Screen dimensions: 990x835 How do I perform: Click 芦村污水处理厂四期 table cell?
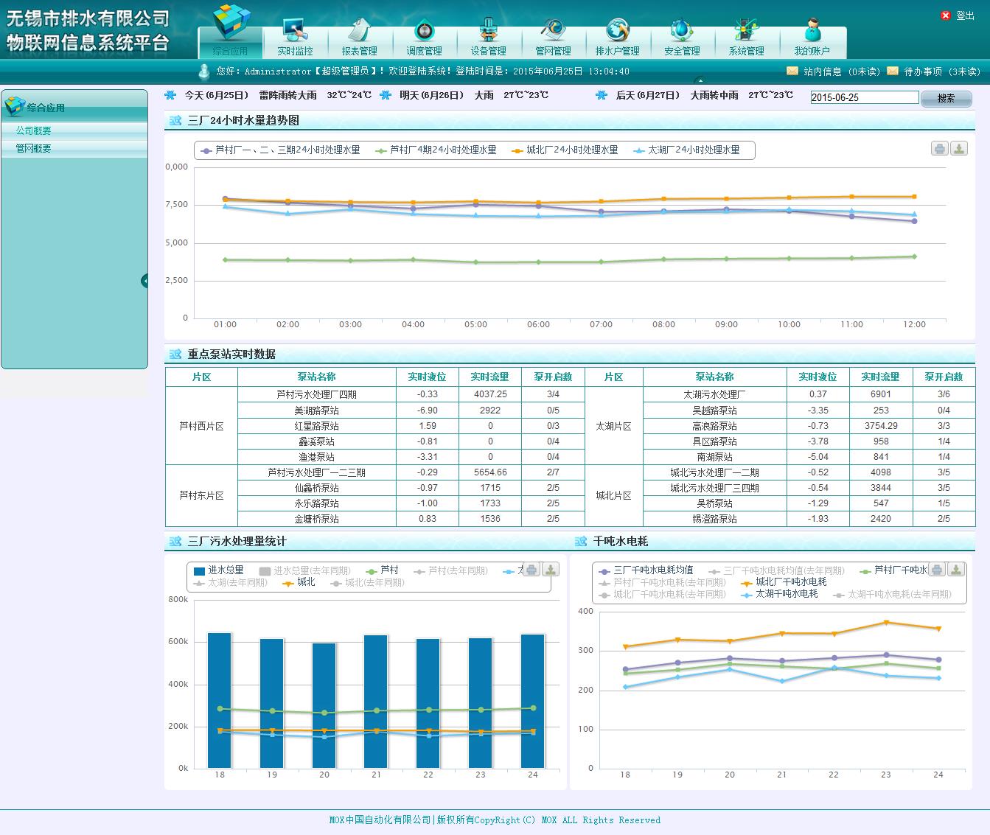pyautogui.click(x=317, y=394)
